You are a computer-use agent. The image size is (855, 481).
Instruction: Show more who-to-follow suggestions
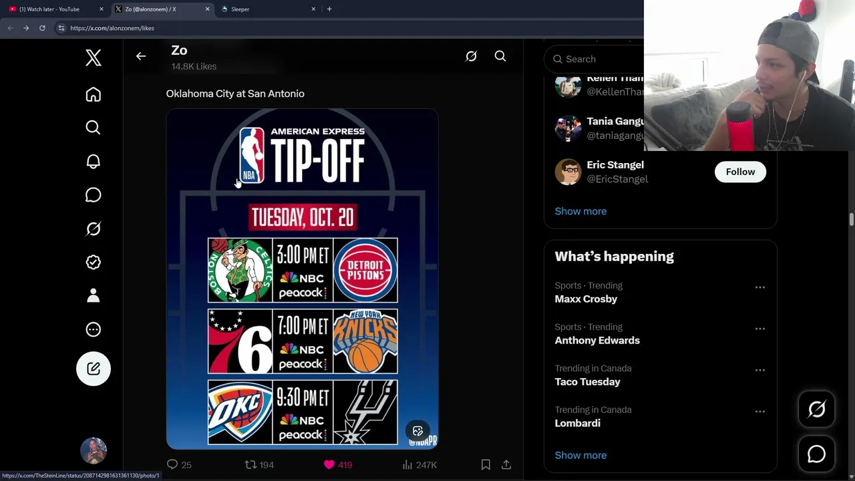[x=580, y=211]
